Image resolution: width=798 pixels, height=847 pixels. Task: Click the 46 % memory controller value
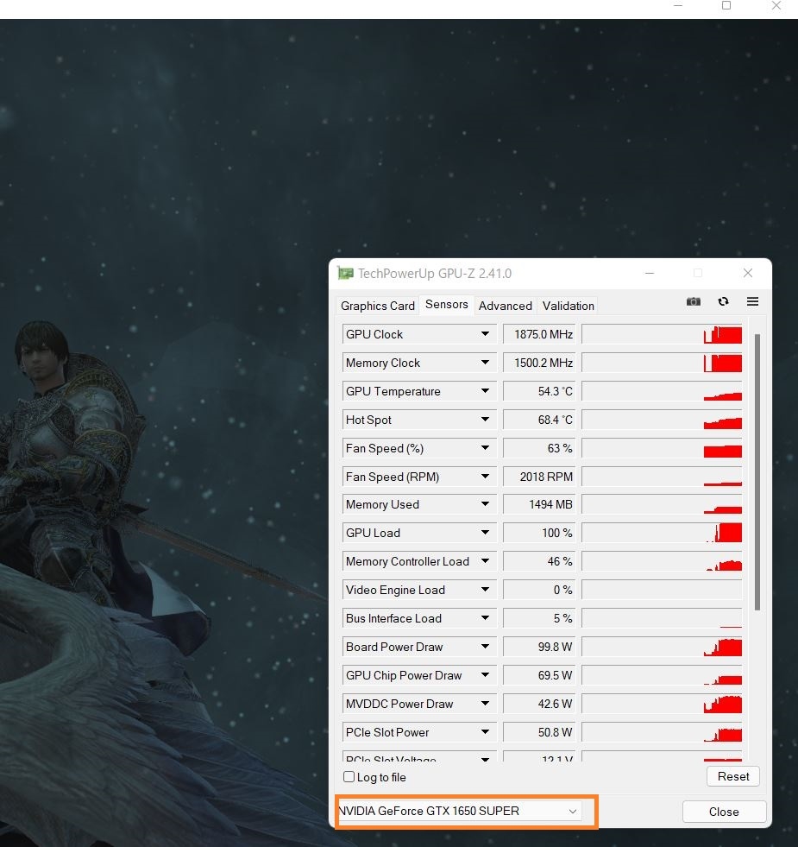click(x=539, y=561)
